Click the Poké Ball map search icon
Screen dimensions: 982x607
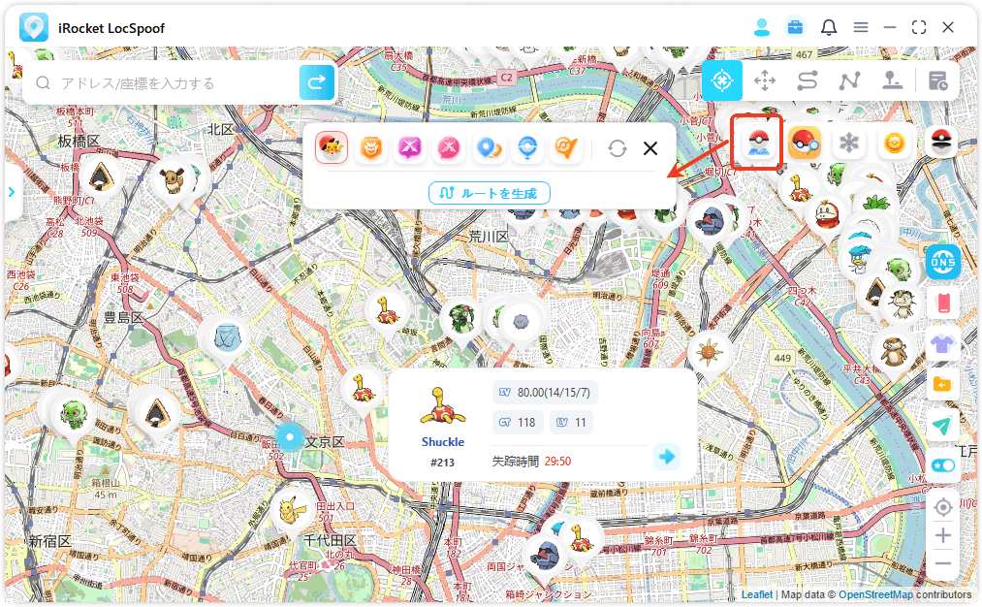[758, 143]
